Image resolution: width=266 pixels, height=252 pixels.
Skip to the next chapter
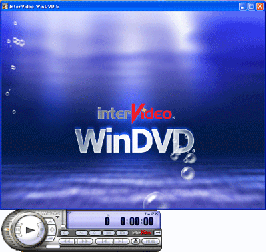pos(121,241)
